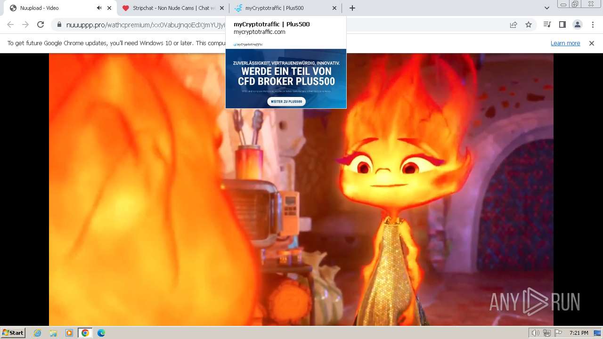Switch to the Stripchat tab

[173, 8]
